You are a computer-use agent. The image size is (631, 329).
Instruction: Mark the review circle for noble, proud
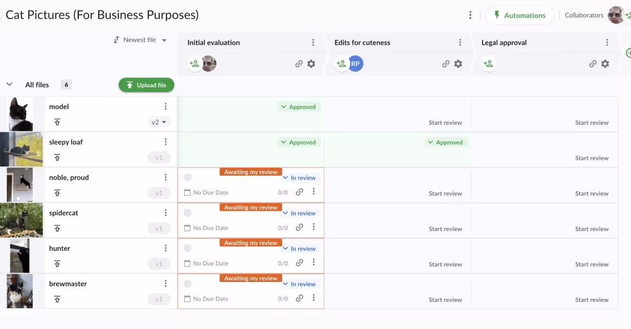click(x=187, y=176)
